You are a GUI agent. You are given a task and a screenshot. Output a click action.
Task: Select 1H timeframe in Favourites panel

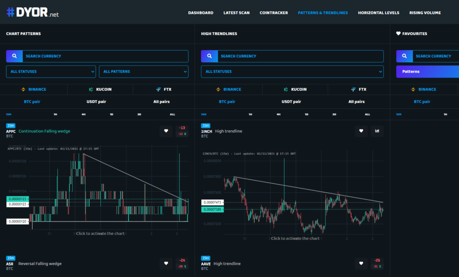coord(445,114)
